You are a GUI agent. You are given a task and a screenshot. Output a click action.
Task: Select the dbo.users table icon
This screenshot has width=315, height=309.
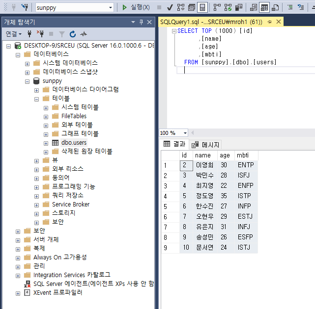[55, 143]
